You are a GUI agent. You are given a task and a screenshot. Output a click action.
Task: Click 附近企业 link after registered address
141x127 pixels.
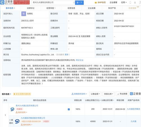pyautogui.click(x=80, y=60)
